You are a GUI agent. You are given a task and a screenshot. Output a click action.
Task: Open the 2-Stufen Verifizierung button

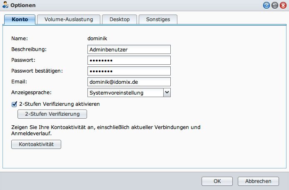pos(52,114)
